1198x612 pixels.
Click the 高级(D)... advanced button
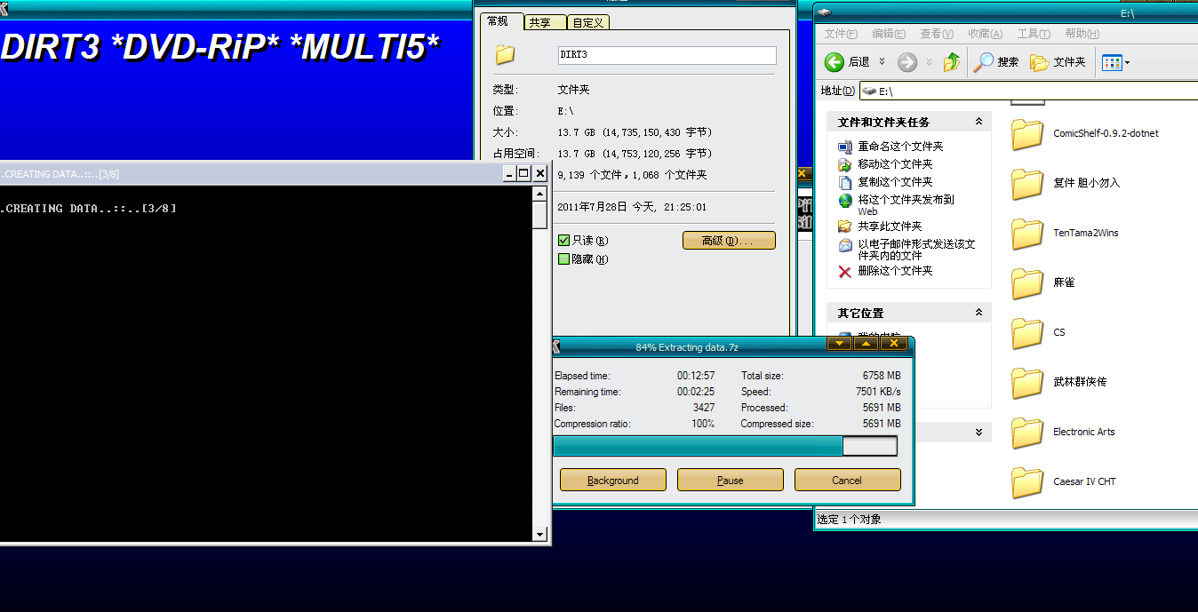click(729, 241)
